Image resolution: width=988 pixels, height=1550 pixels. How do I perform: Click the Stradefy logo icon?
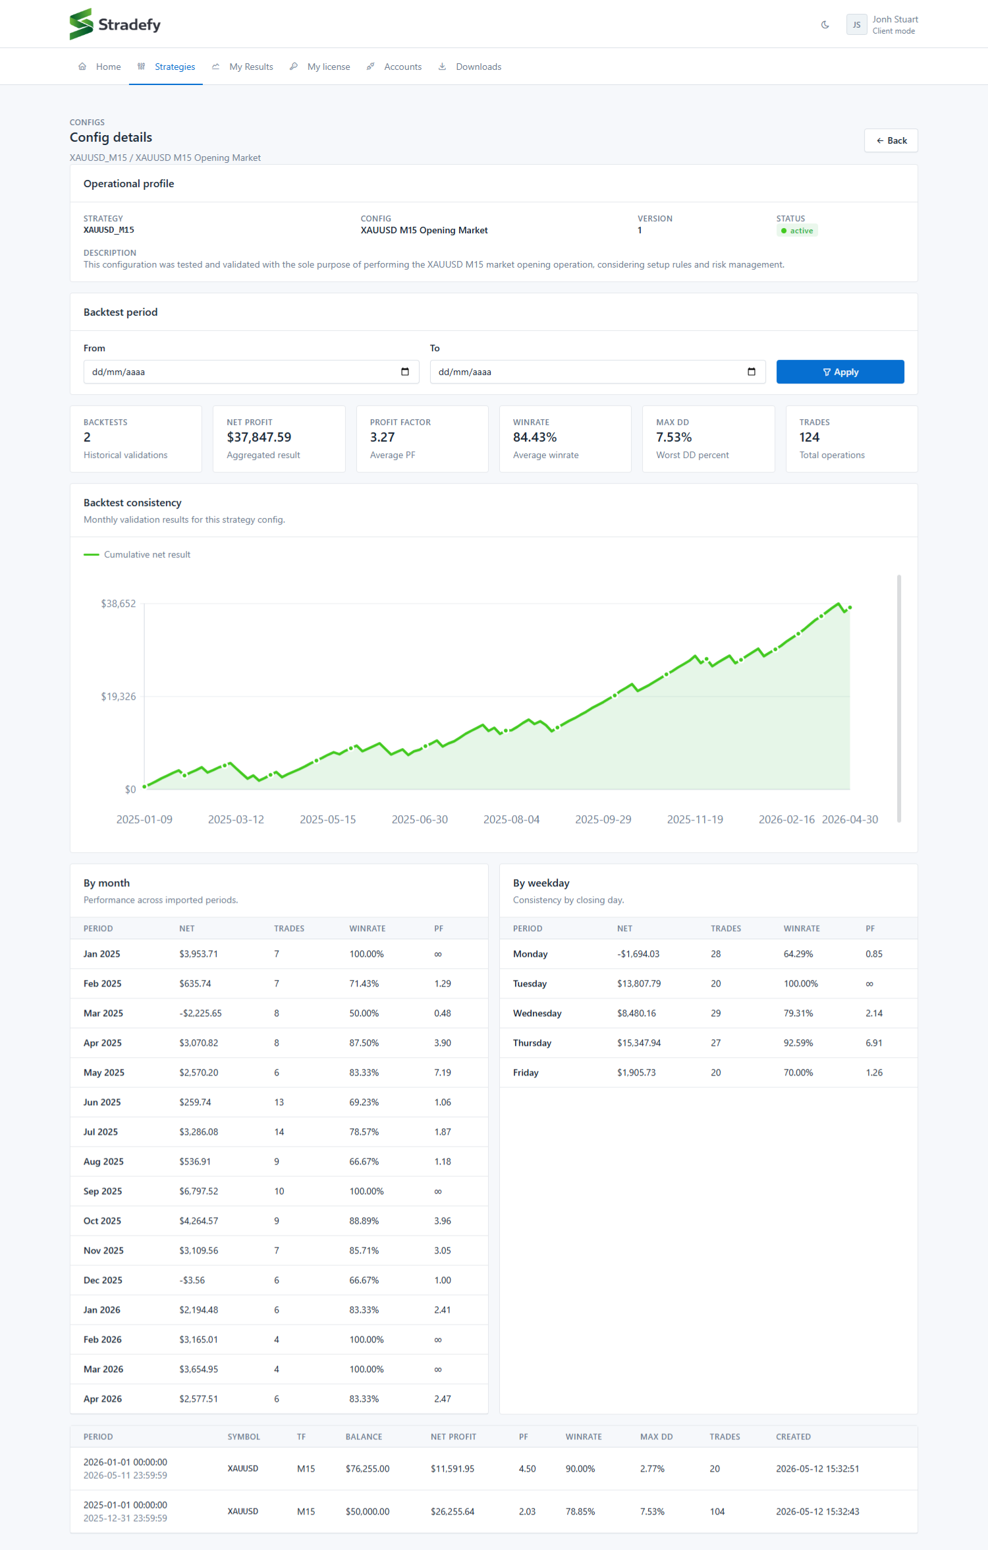click(81, 24)
